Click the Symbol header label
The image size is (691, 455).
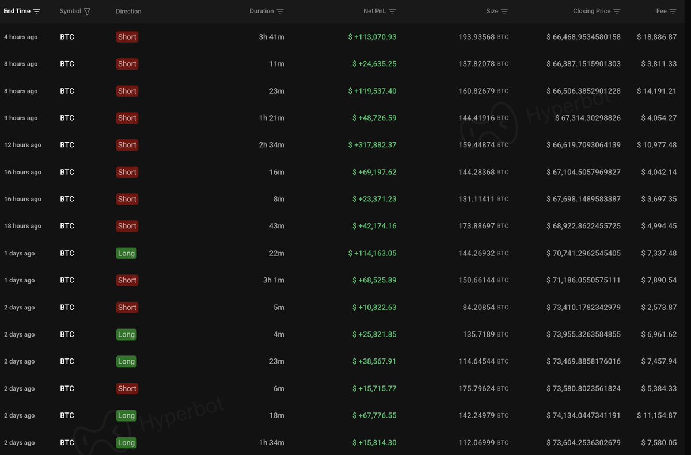[70, 12]
